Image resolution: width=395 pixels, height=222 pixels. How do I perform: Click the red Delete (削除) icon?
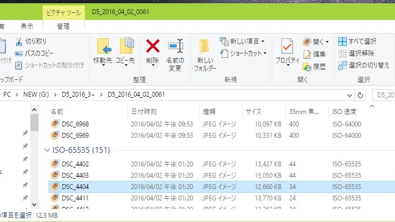153,46
